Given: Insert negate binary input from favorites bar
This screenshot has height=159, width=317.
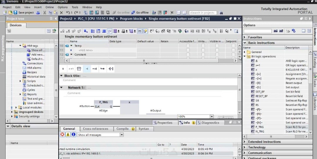Looking at the screenshot, I should coord(95,69).
